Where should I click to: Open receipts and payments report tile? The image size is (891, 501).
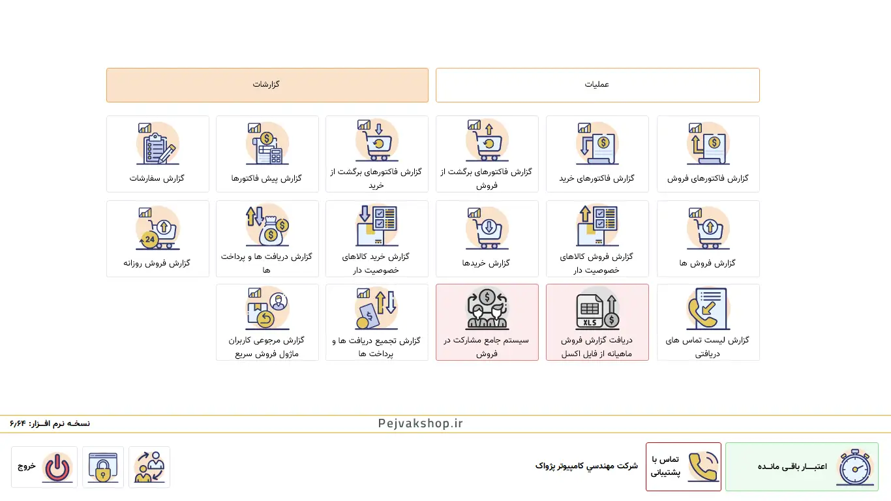coord(267,238)
